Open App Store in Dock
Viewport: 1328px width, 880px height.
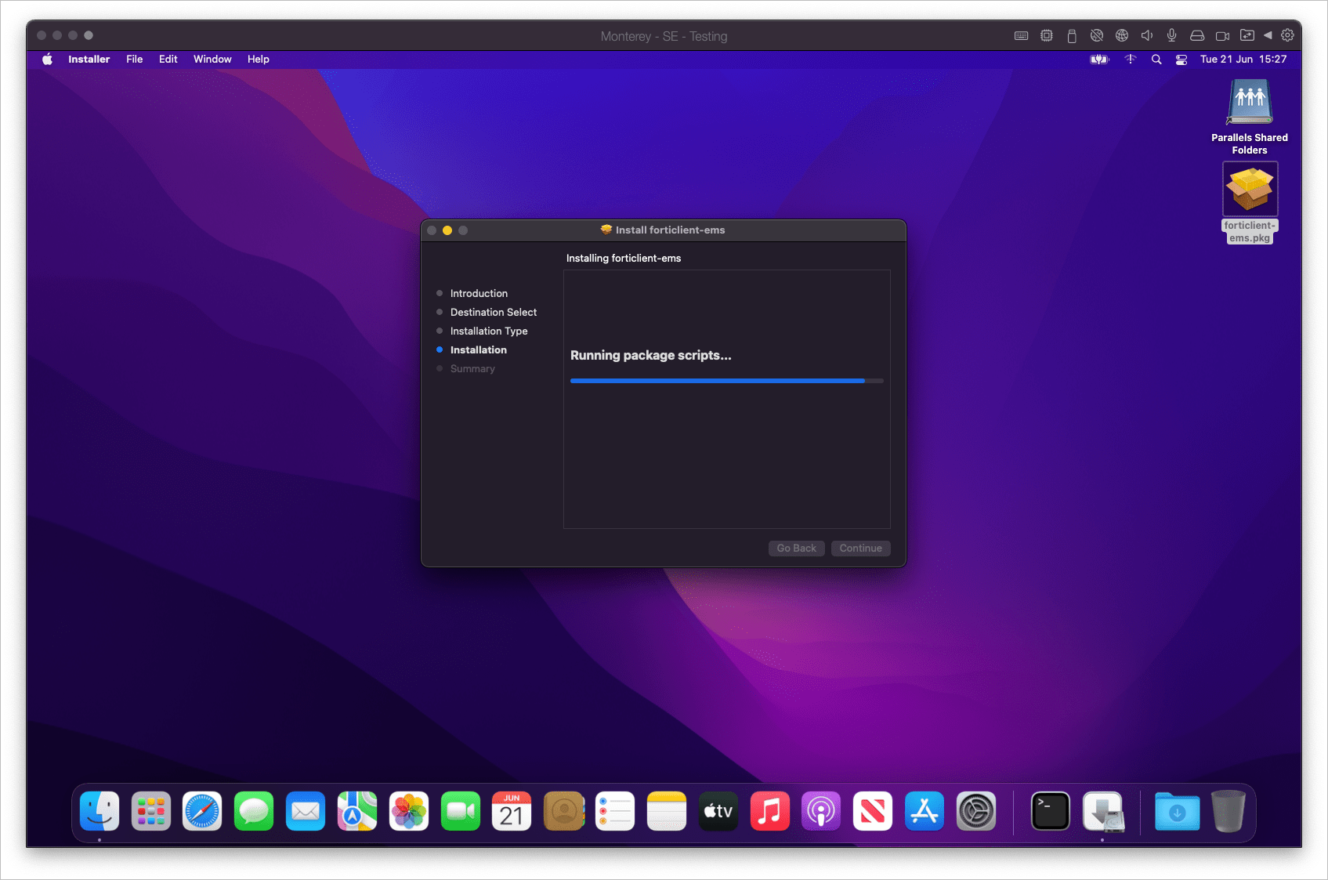coord(925,811)
